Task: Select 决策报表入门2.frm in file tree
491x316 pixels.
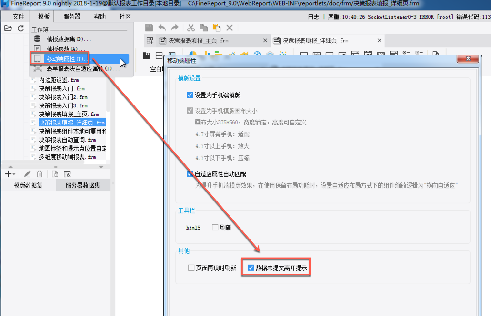Action: [x=63, y=97]
